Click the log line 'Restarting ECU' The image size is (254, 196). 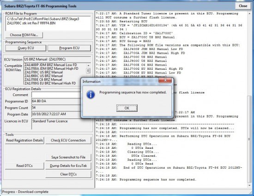(121, 21)
